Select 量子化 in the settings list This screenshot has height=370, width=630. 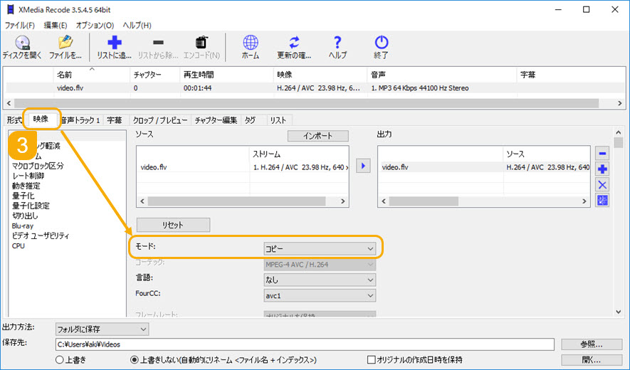23,196
